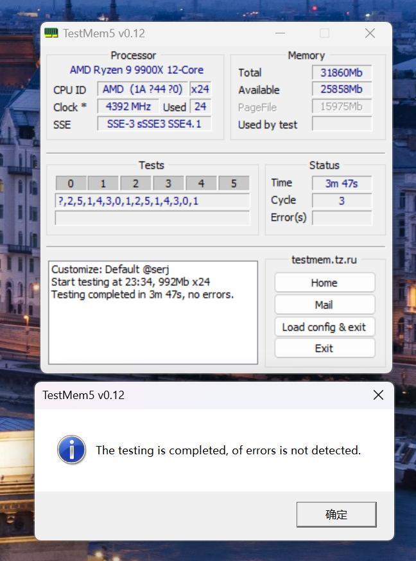This screenshot has height=561, width=416.
Task: Click Load config & exit button
Action: click(x=324, y=327)
